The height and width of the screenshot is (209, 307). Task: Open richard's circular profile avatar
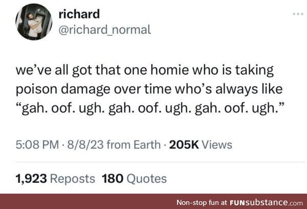(x=34, y=22)
